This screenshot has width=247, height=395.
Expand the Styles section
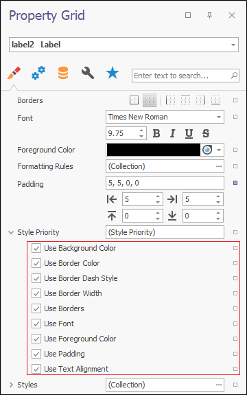coord(11,385)
